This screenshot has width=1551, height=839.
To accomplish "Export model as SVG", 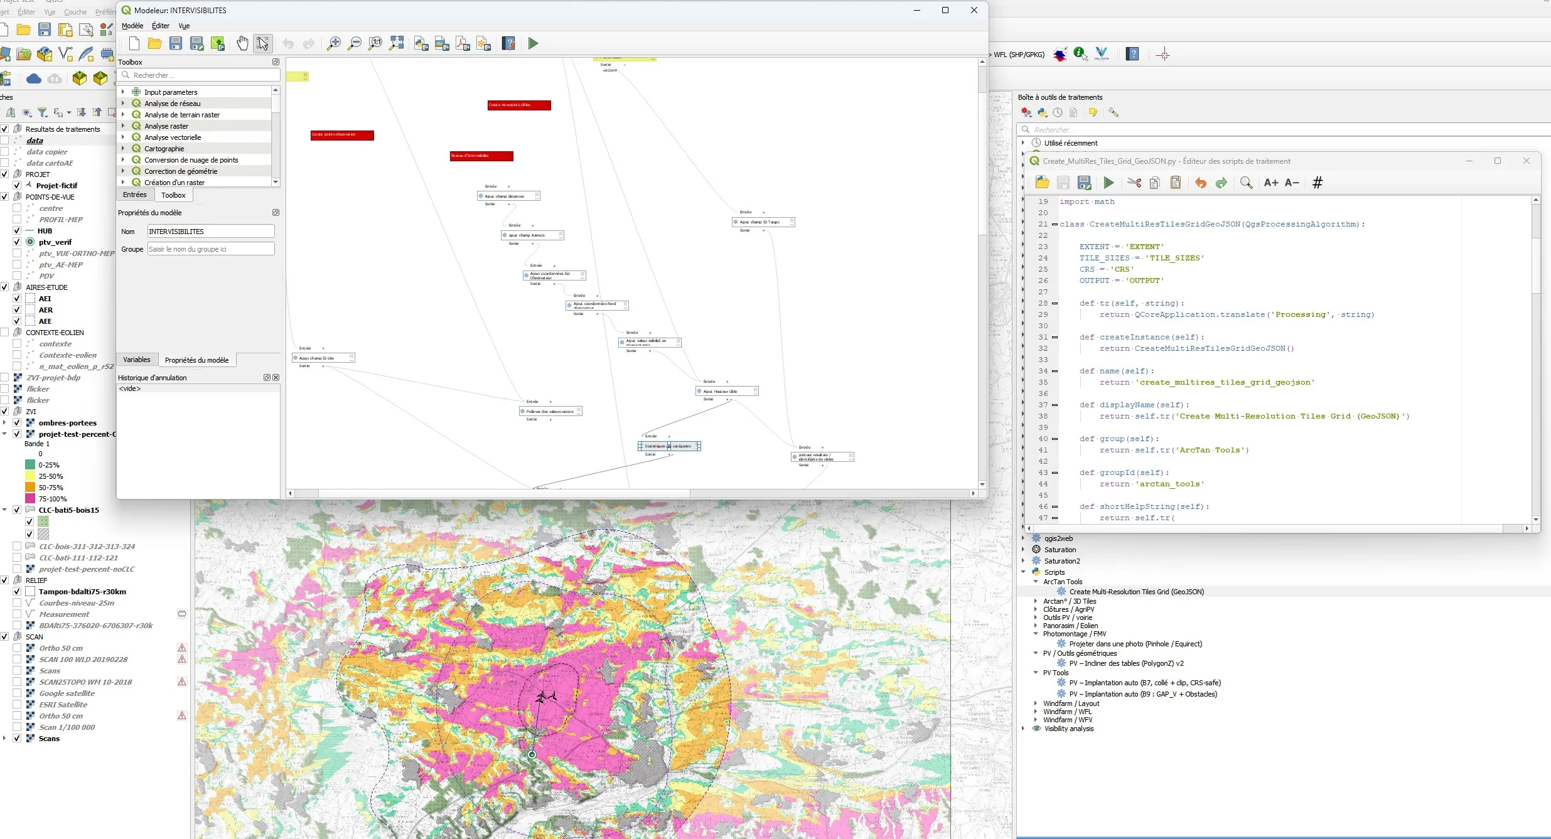I will [483, 43].
